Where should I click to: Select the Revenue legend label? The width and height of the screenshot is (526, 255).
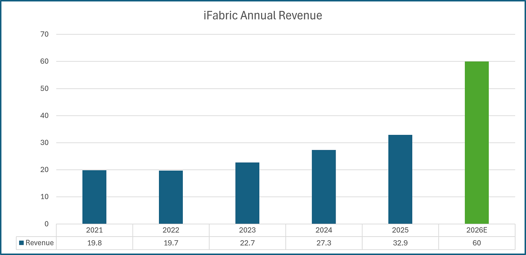coord(39,243)
